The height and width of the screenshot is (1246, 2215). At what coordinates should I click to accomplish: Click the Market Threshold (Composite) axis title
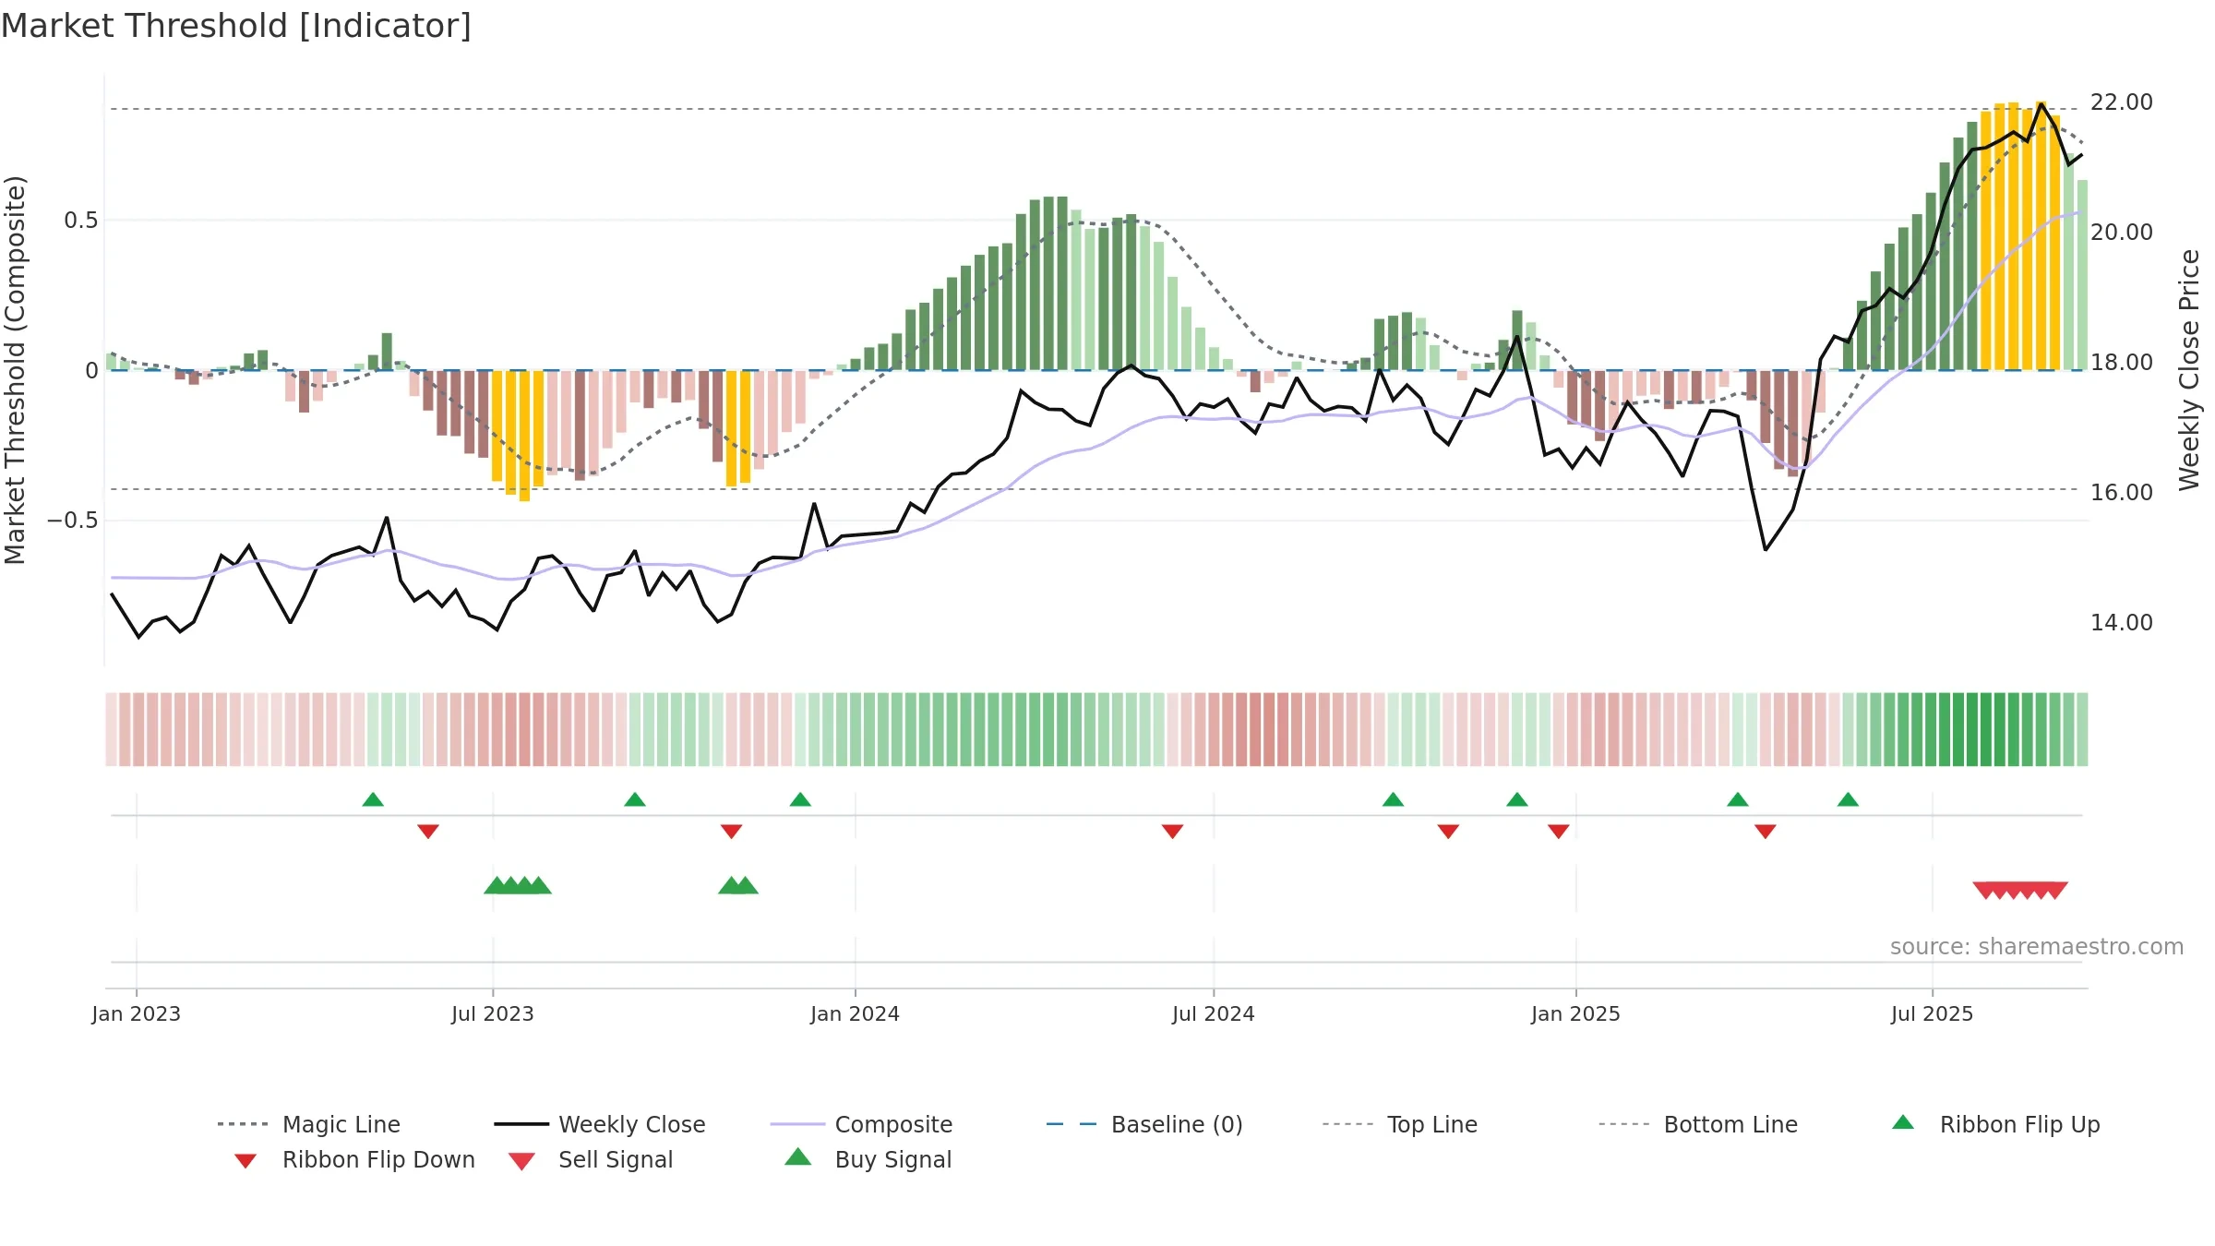coord(15,369)
